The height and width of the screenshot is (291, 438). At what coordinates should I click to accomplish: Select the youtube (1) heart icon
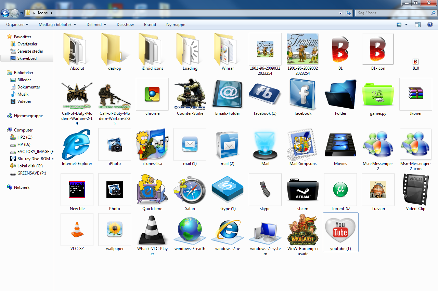click(x=340, y=232)
